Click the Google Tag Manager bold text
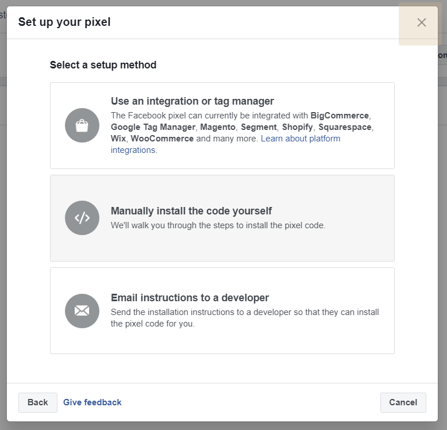The width and height of the screenshot is (447, 430). (x=153, y=127)
